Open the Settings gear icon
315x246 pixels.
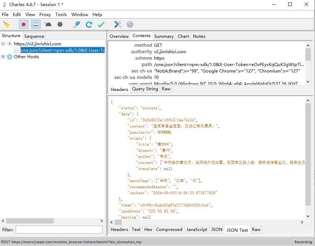(x=130, y=24)
